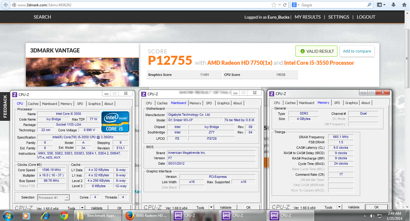
Task: Open the URL history dropdown arrow
Action: click(x=280, y=5)
